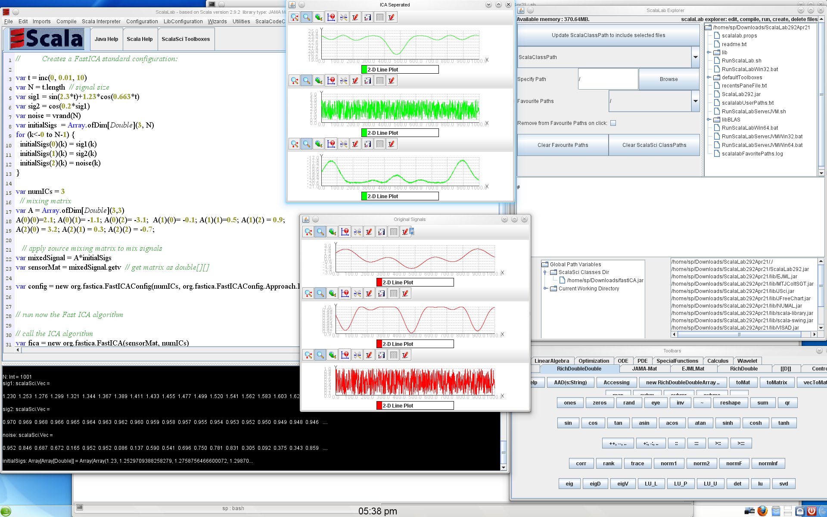Click reset zoom green-arrow icon in Original Signals toolbar

[332, 232]
